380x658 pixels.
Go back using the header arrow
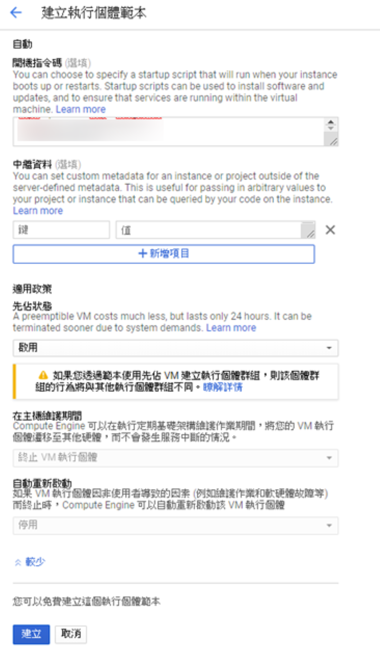[x=16, y=13]
